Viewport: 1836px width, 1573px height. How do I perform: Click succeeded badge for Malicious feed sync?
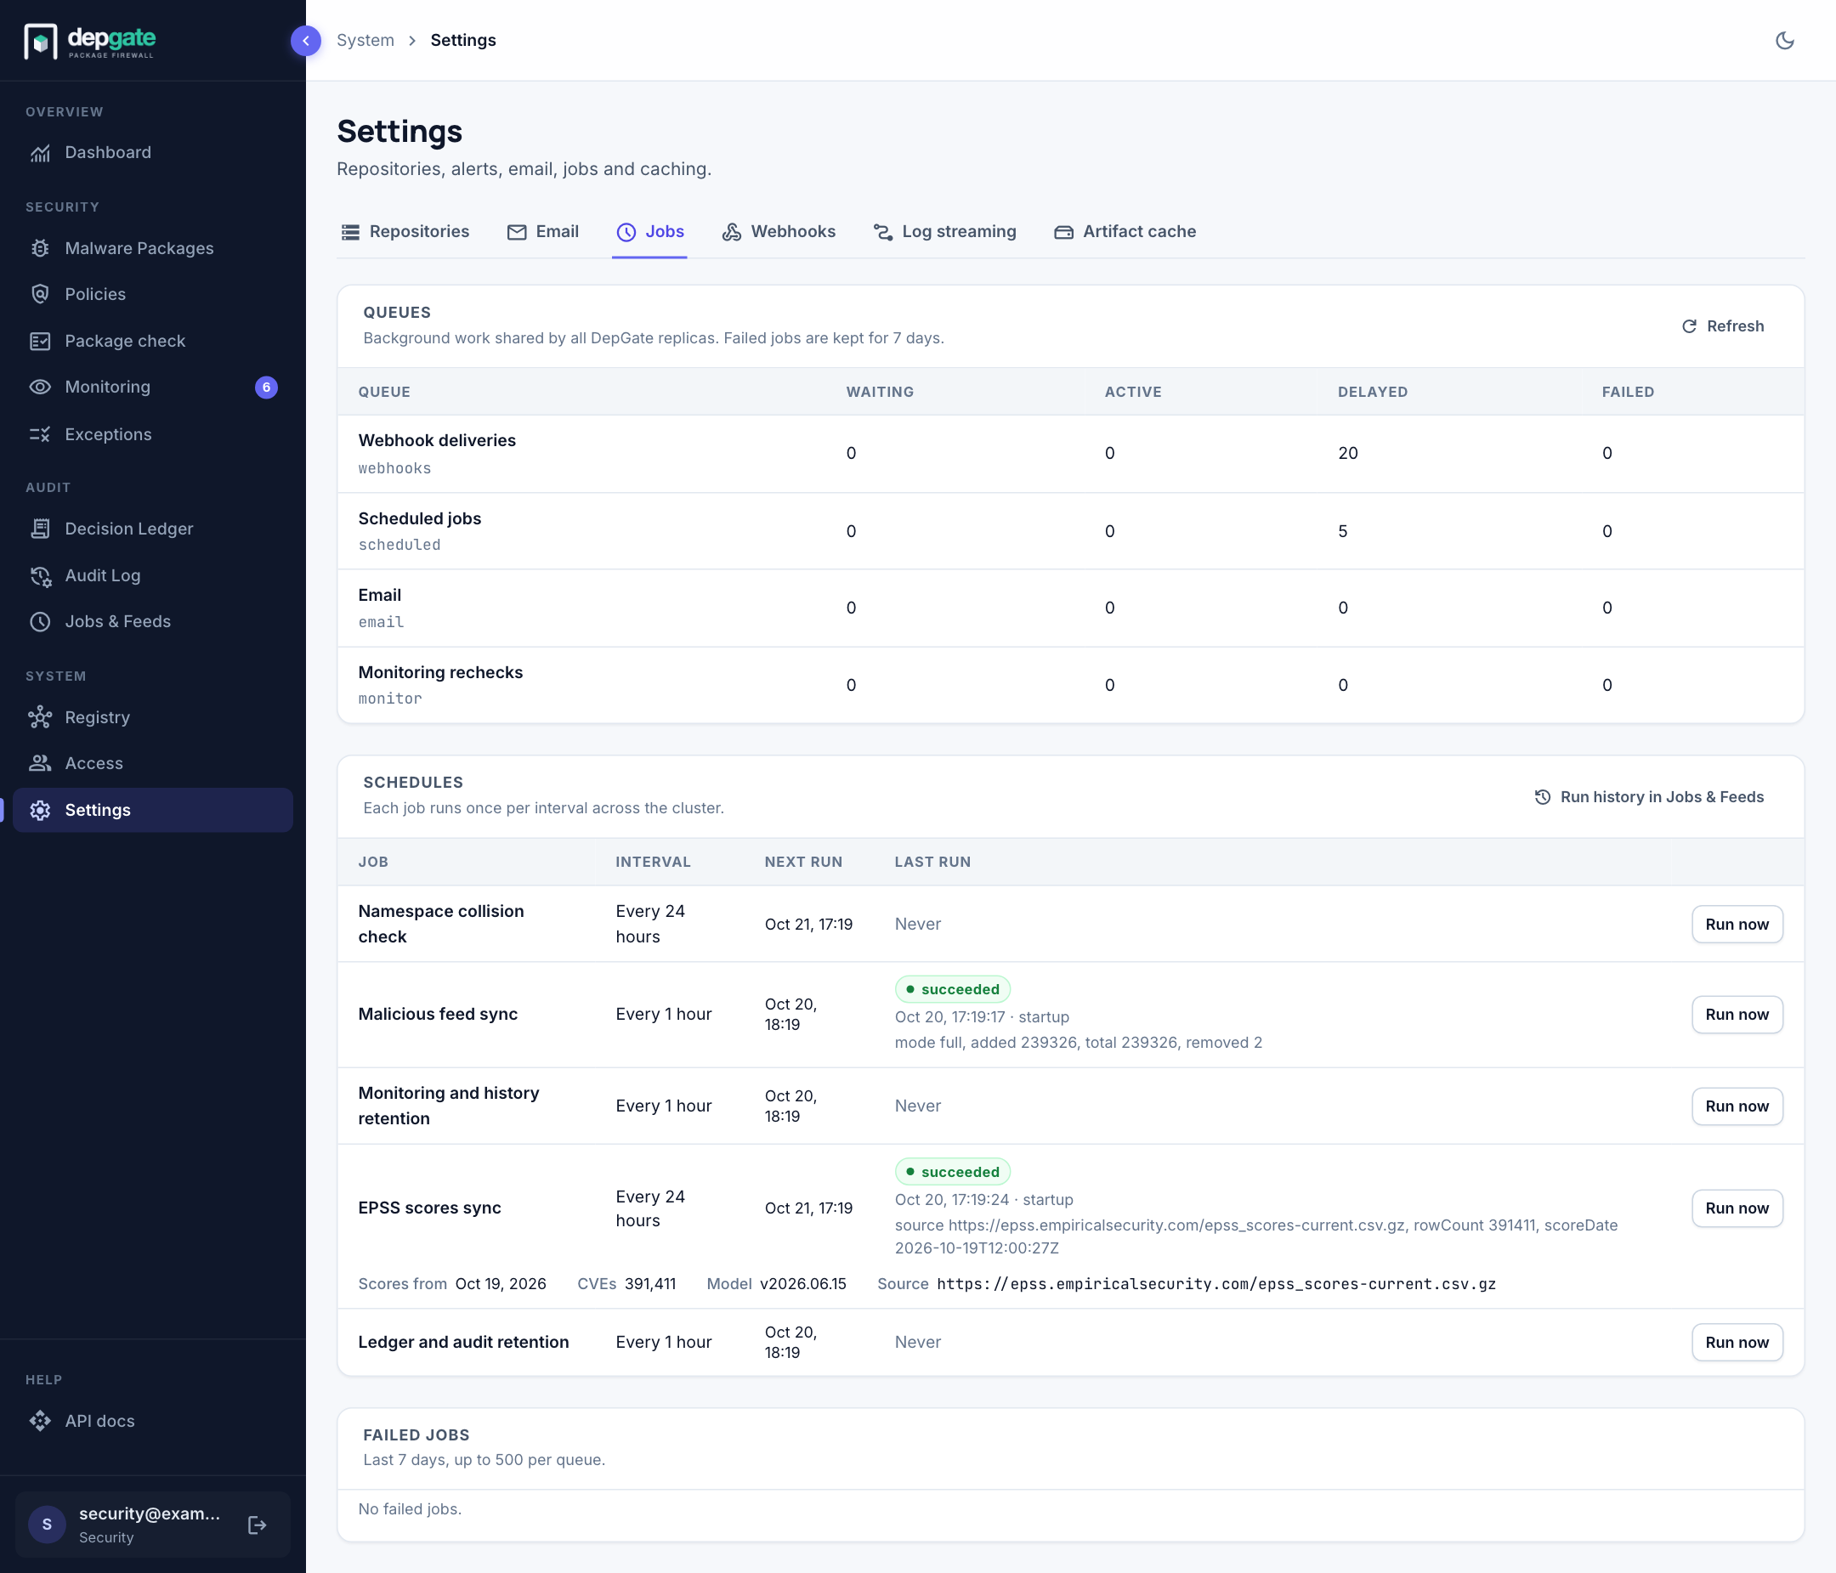[x=953, y=989]
